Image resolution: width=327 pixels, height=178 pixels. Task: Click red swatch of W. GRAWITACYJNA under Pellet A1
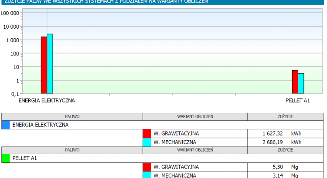coord(147,167)
